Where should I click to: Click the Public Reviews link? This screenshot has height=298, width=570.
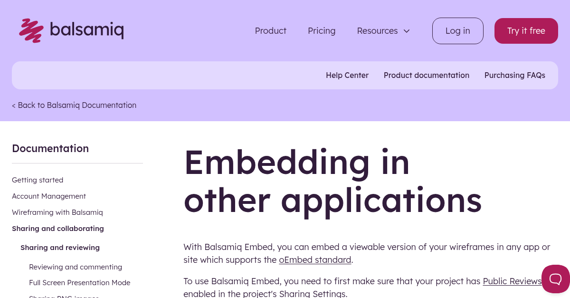coord(512,281)
